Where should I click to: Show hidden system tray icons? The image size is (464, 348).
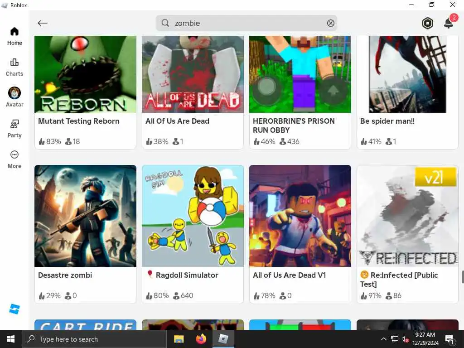click(383, 339)
